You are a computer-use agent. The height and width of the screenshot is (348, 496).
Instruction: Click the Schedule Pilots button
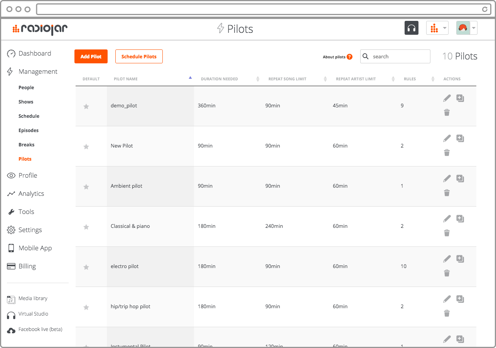139,56
